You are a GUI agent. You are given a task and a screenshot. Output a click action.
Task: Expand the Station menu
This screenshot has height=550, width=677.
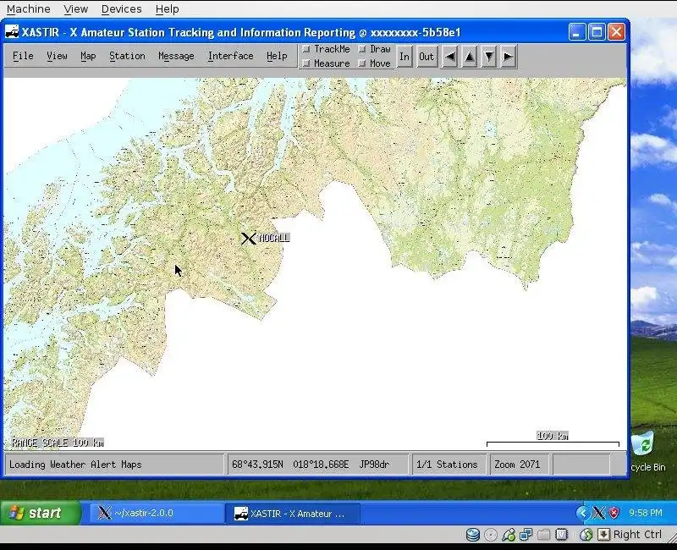tap(127, 56)
